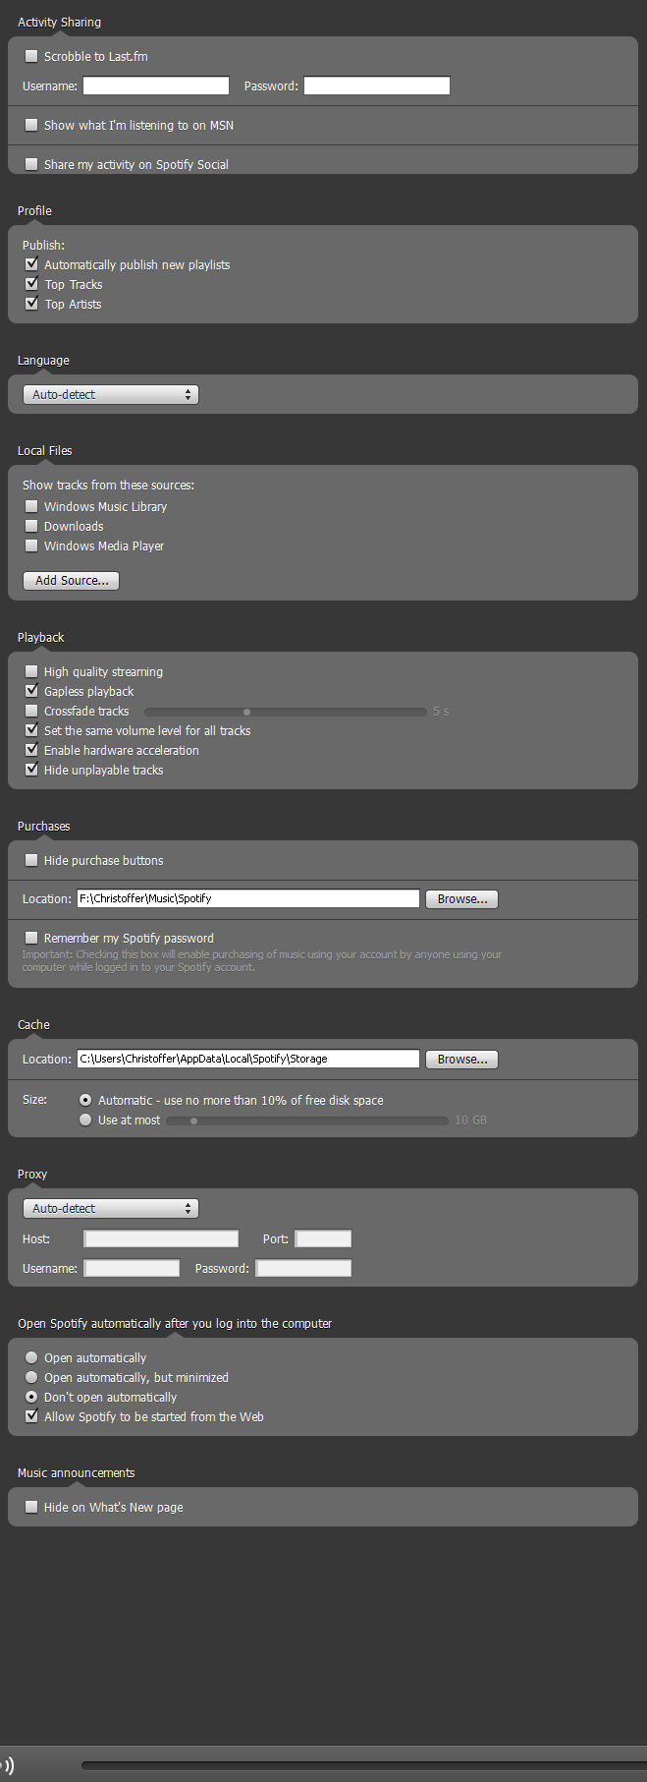The height and width of the screenshot is (1782, 647).
Task: Click the Proxy Username field
Action: [x=132, y=1268]
